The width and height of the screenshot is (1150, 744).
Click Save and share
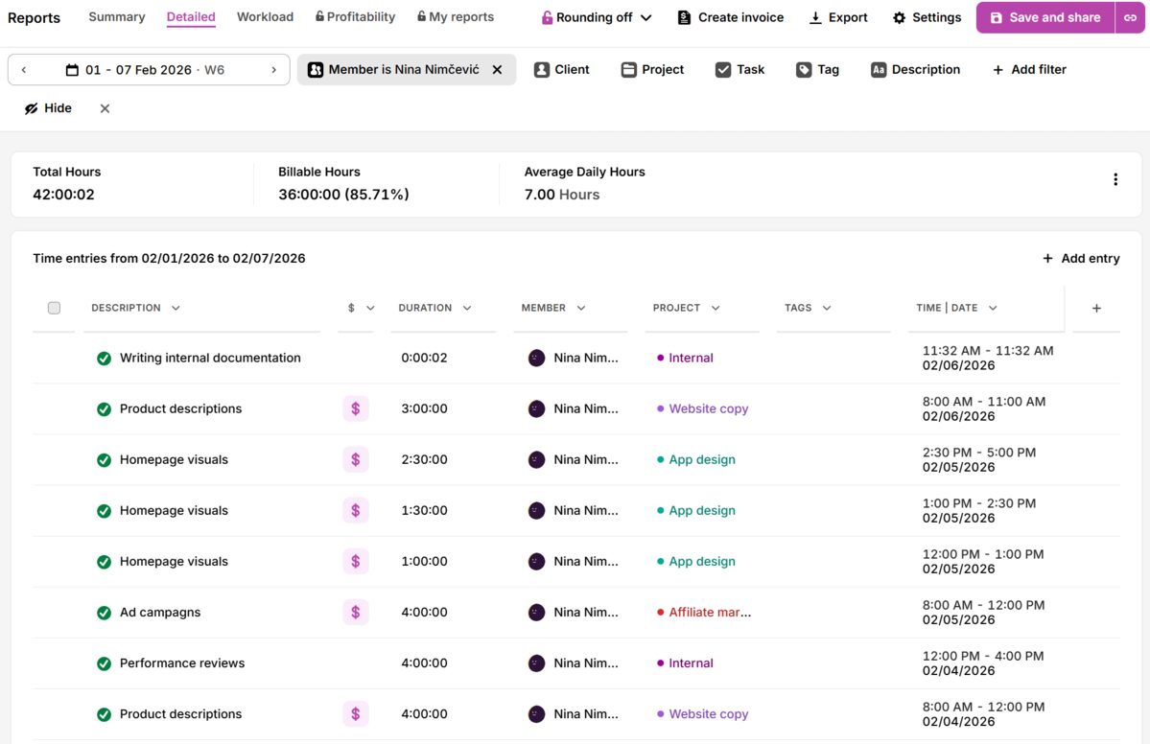pos(1045,17)
